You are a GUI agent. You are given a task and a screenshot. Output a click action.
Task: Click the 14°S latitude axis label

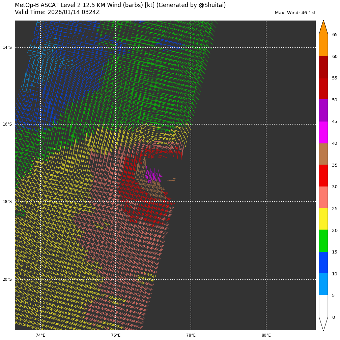(x=7, y=47)
